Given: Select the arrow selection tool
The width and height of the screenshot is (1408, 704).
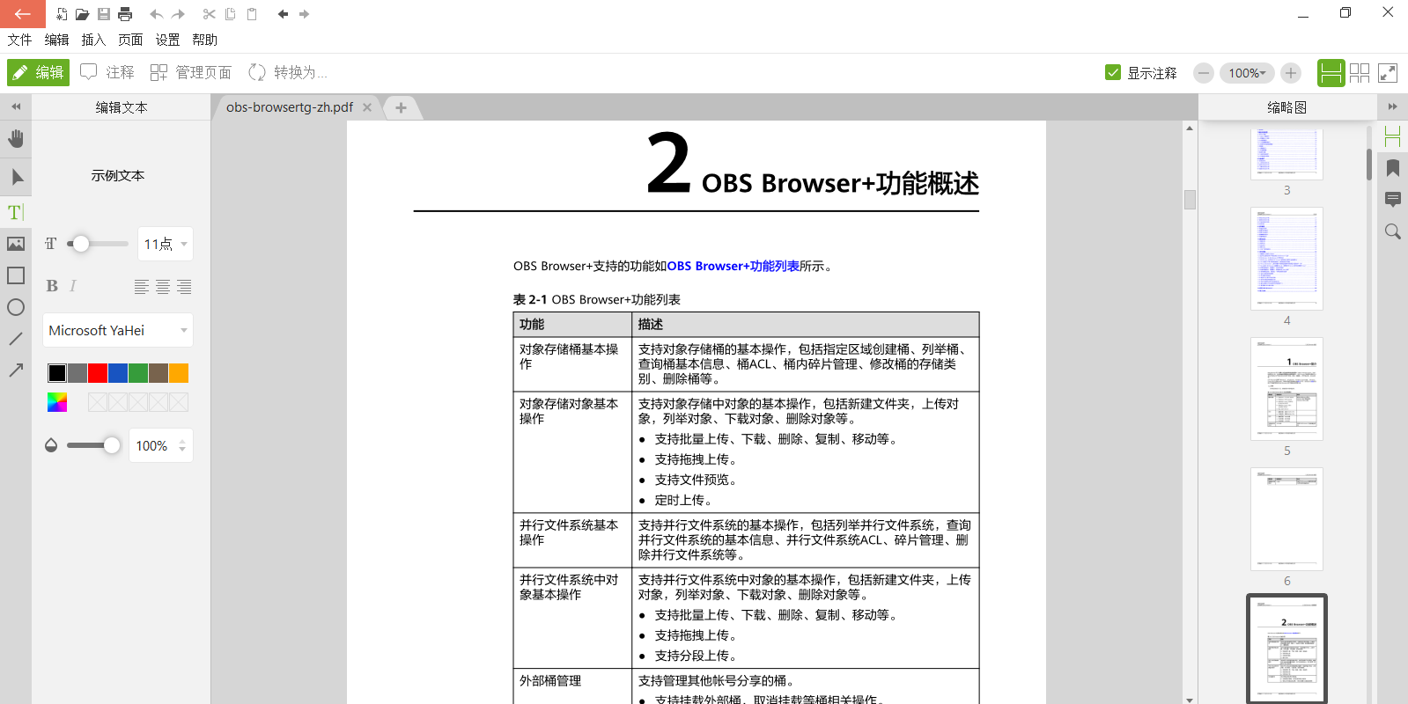Looking at the screenshot, I should (16, 177).
